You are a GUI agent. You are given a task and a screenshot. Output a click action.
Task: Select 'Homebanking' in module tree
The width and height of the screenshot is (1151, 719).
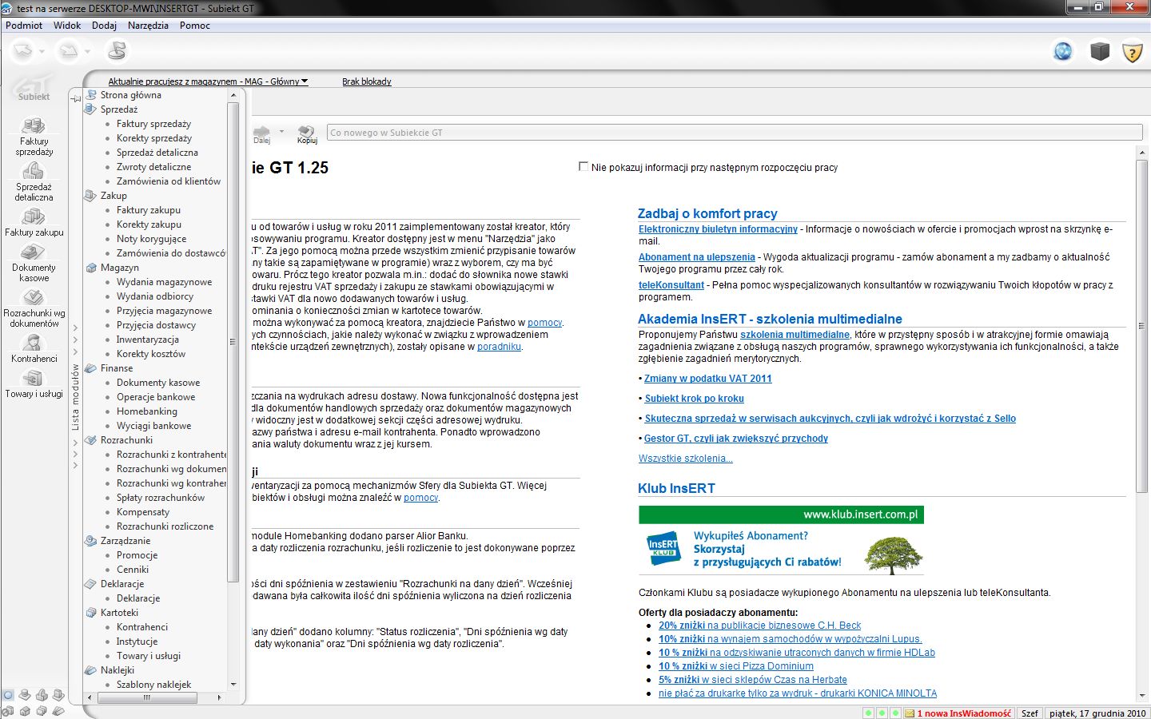pos(147,411)
